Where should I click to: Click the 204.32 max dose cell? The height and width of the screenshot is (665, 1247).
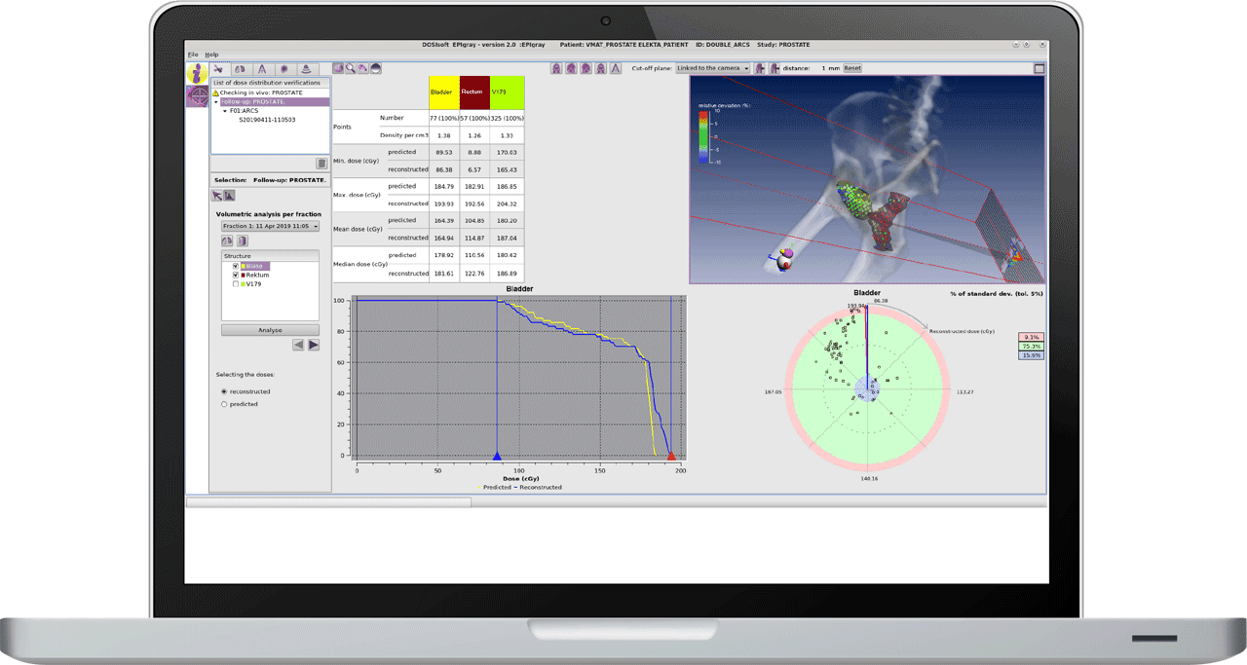[x=507, y=203]
